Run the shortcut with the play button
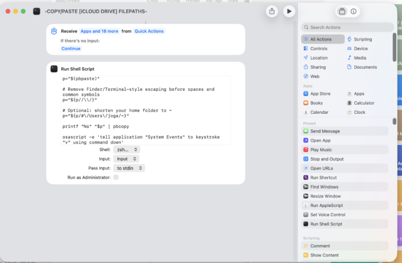 click(289, 11)
